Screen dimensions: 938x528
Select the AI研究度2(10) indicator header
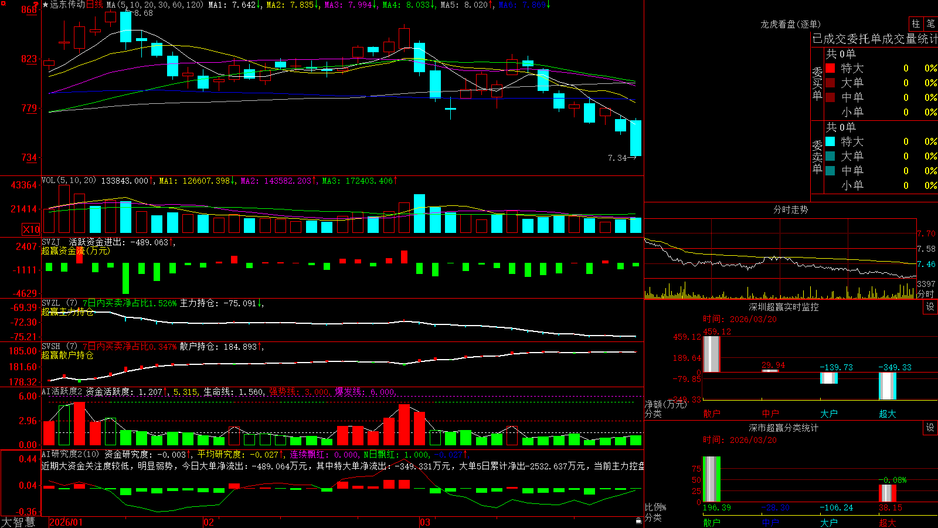coord(71,454)
